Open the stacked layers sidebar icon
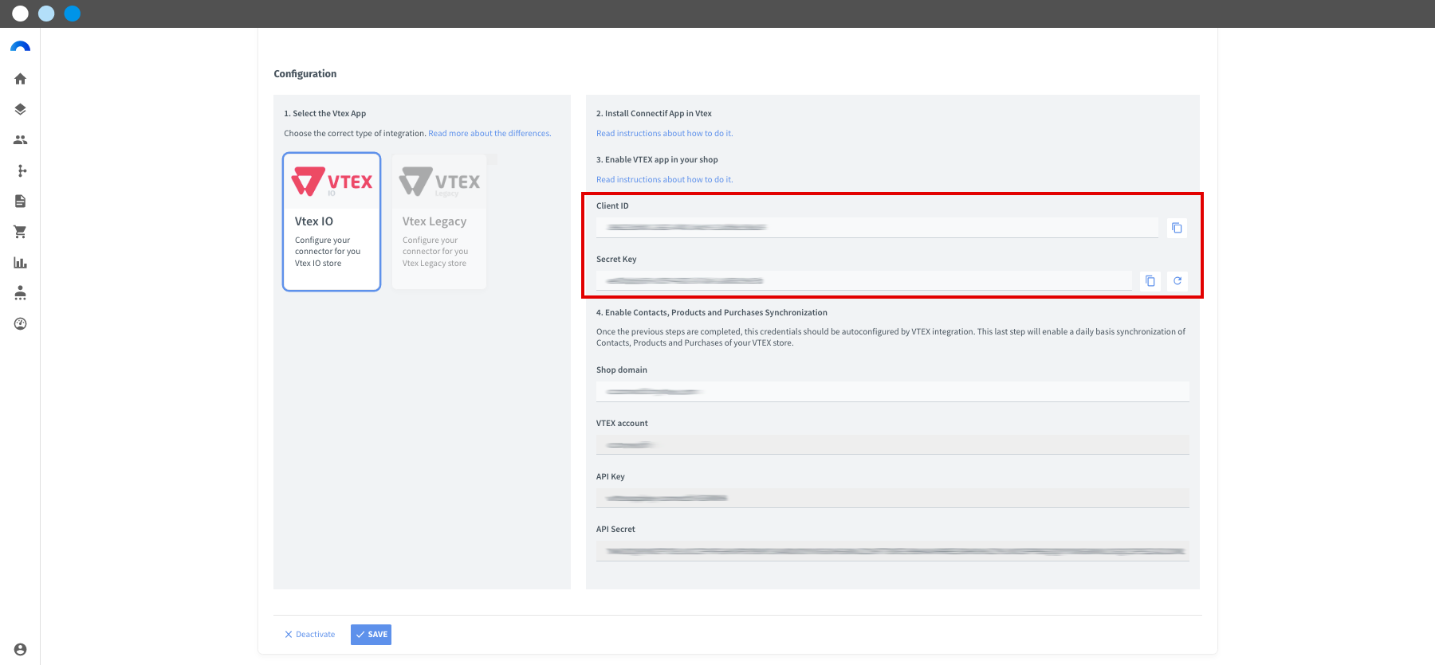 tap(21, 109)
